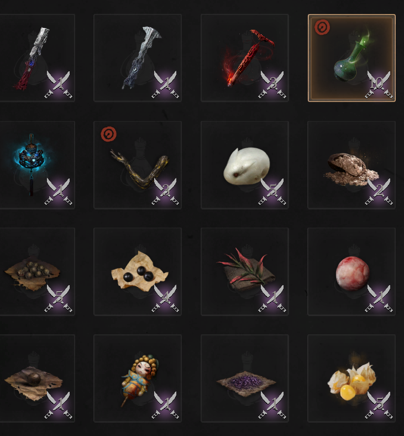The image size is (404, 436).
Task: Choose the brown seed pod with powder
Action: 351,165
